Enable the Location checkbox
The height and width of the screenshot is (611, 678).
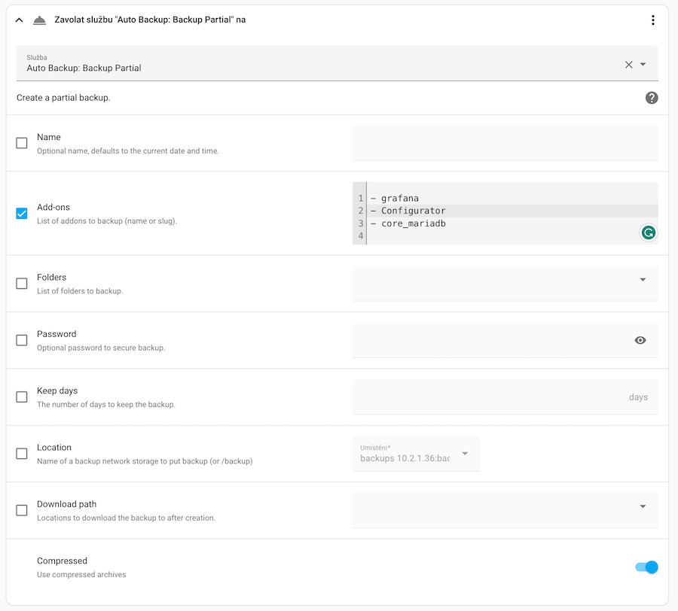click(21, 453)
